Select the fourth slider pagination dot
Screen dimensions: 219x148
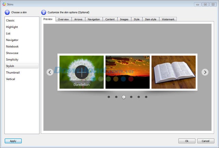point(131,97)
